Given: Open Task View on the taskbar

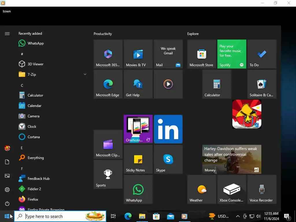Looking at the screenshot, I should [x=113, y=216].
